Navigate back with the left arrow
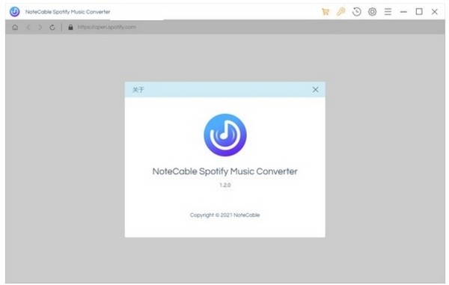The image size is (449, 285). (28, 27)
